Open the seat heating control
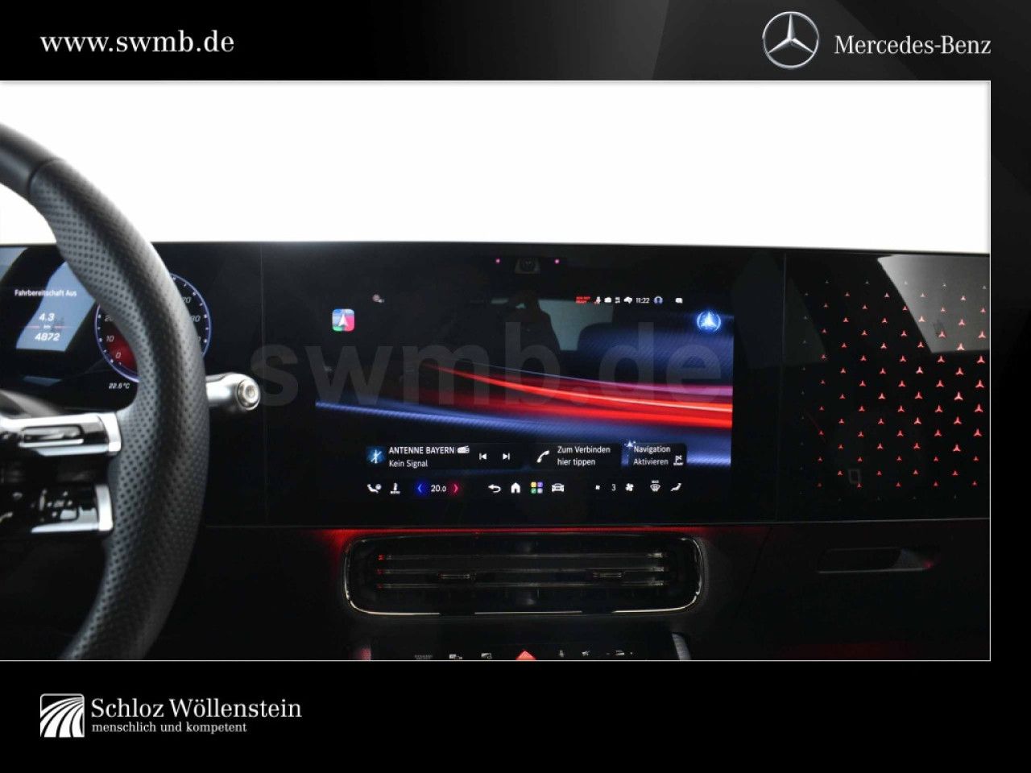 click(x=677, y=487)
